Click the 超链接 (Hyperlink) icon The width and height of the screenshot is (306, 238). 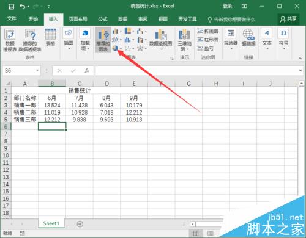pos(248,37)
